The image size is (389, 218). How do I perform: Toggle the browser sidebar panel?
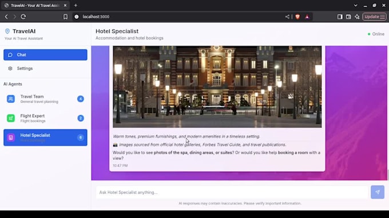pos(340,17)
